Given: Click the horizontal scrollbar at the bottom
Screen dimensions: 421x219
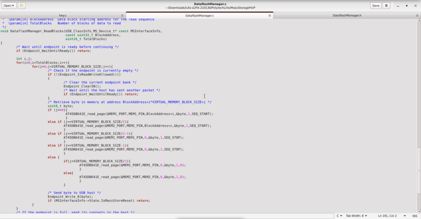Looking at the screenshot, I should [x=210, y=212].
